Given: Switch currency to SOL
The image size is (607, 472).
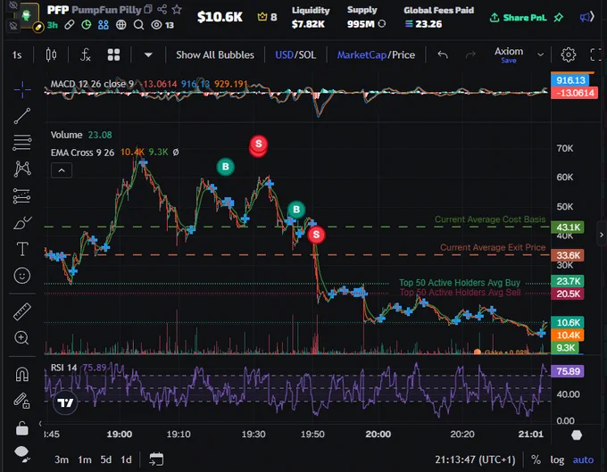Looking at the screenshot, I should click(x=306, y=55).
